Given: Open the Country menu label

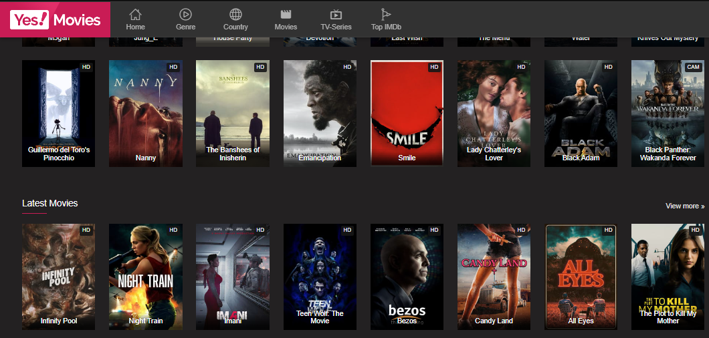Looking at the screenshot, I should [x=235, y=27].
